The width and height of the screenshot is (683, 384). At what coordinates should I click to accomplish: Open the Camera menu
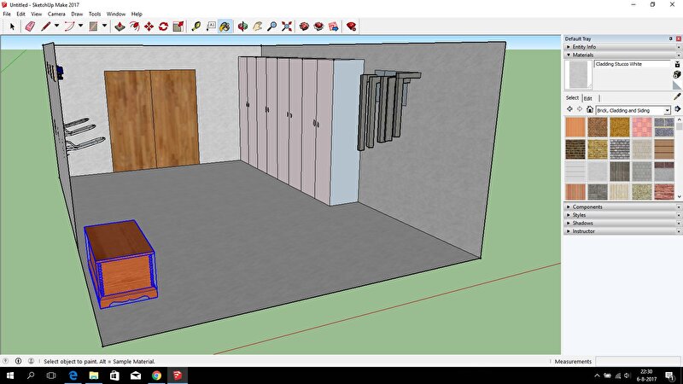pyautogui.click(x=56, y=14)
